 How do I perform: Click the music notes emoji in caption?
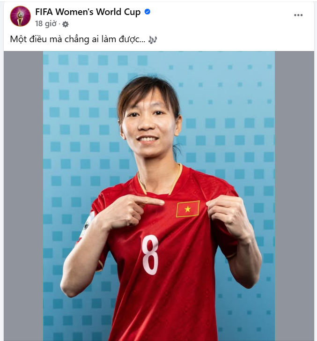(152, 39)
